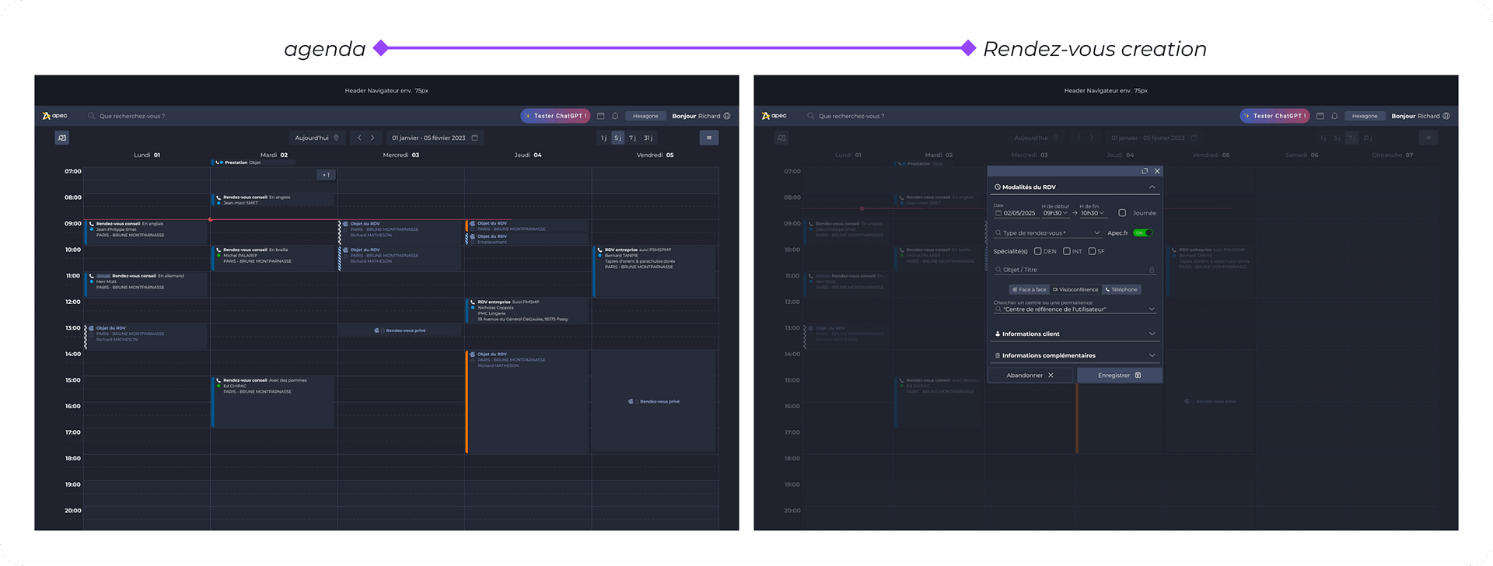Open the list menu button at the agenda's top right

708,138
